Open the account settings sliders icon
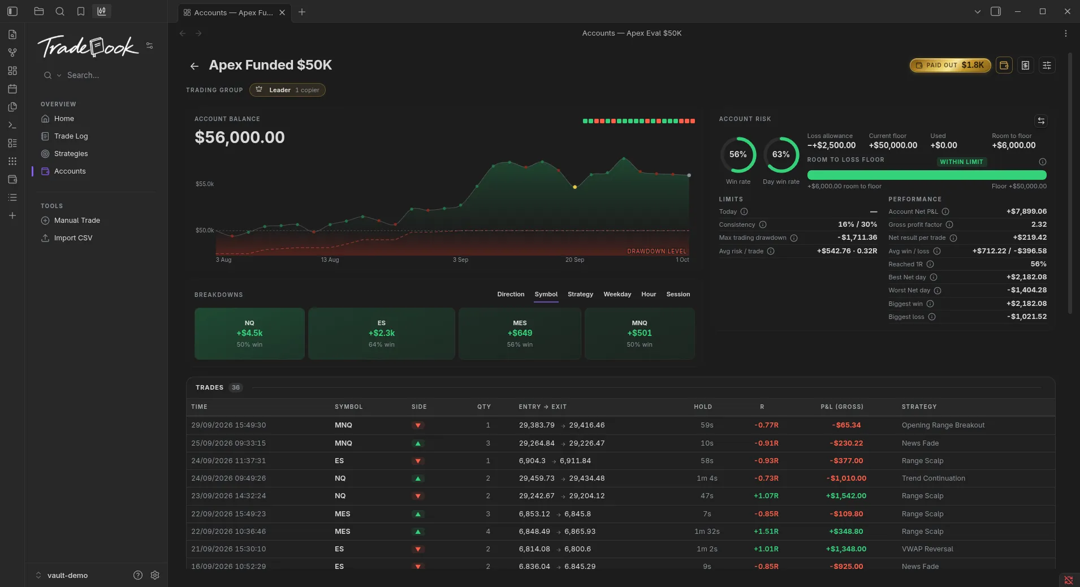1080x587 pixels. pos(1047,66)
